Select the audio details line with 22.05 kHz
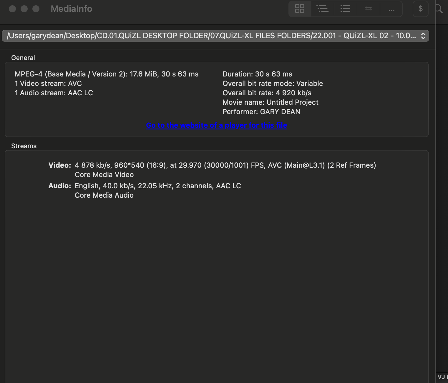 [158, 186]
